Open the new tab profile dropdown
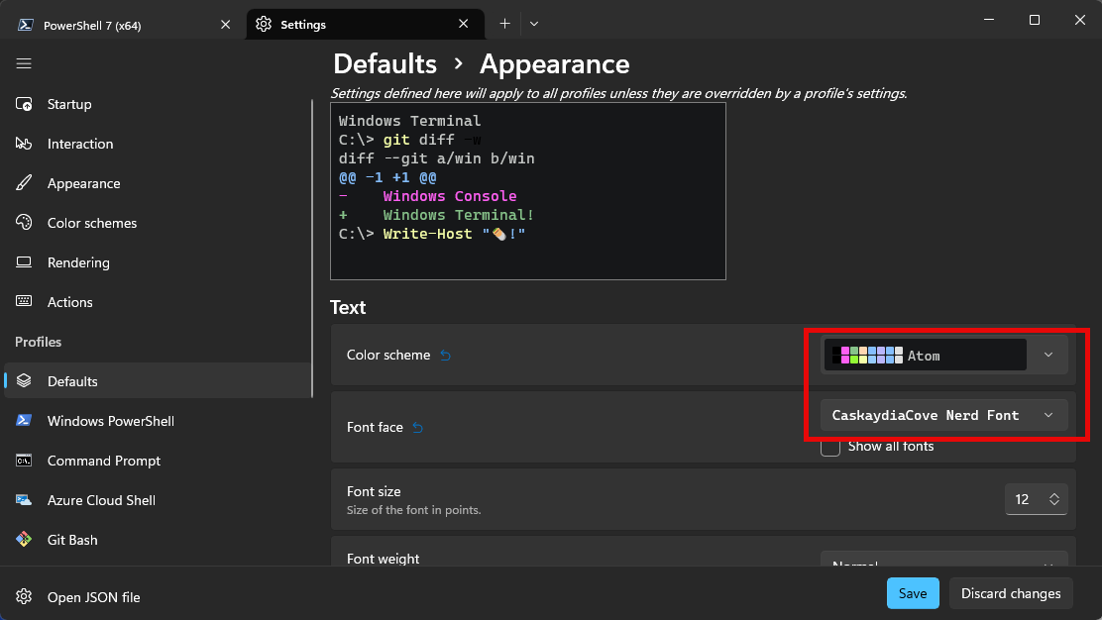 (534, 23)
